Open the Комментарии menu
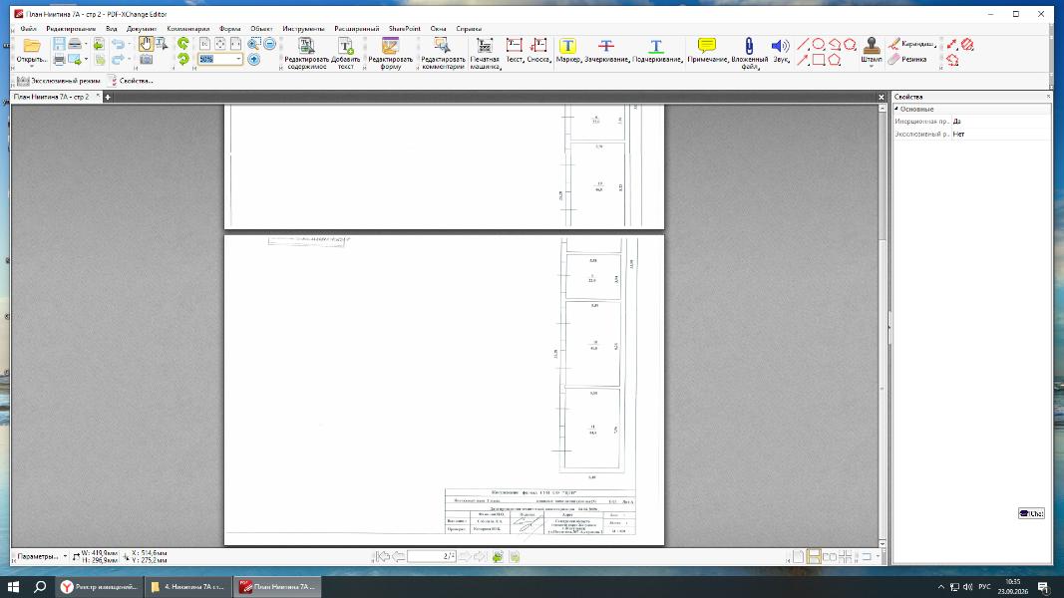This screenshot has height=598, width=1064. 187,29
